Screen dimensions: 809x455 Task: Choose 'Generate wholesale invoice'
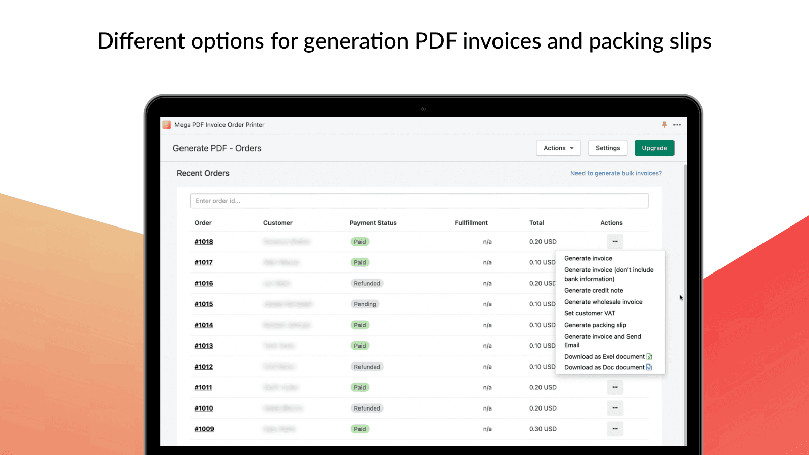pos(603,301)
